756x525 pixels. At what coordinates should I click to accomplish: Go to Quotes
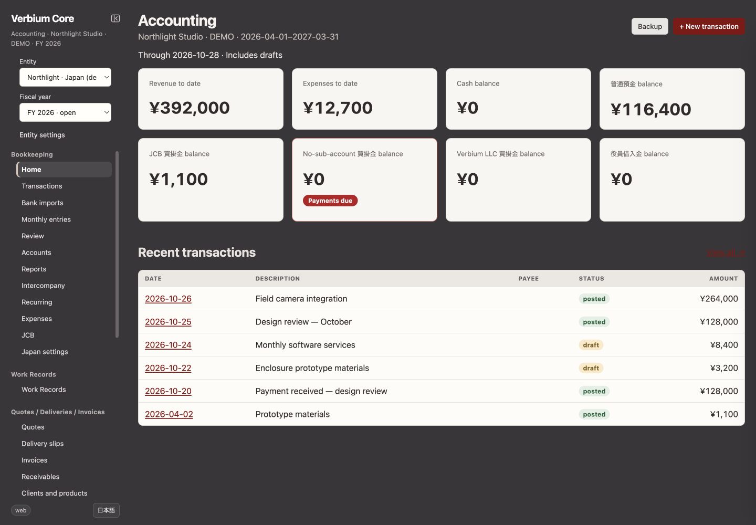[33, 427]
